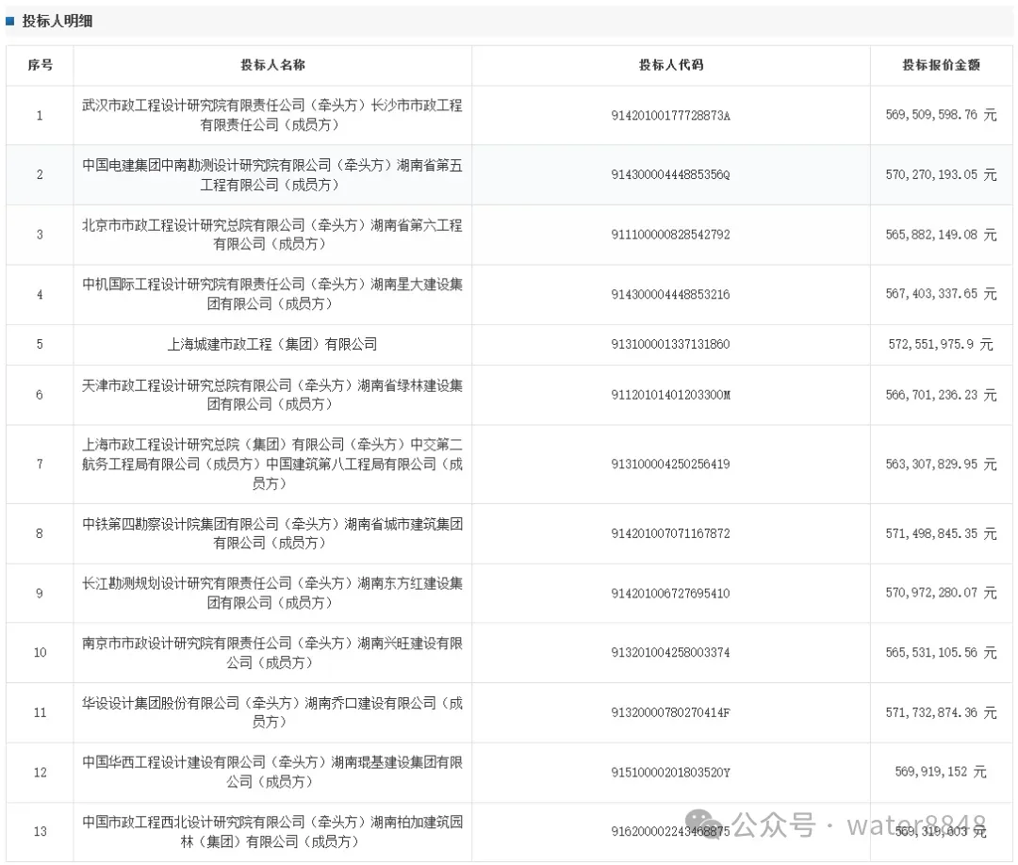
Task: Select bidder name 上海城建市政工程（集团）有限公司
Action: [272, 344]
